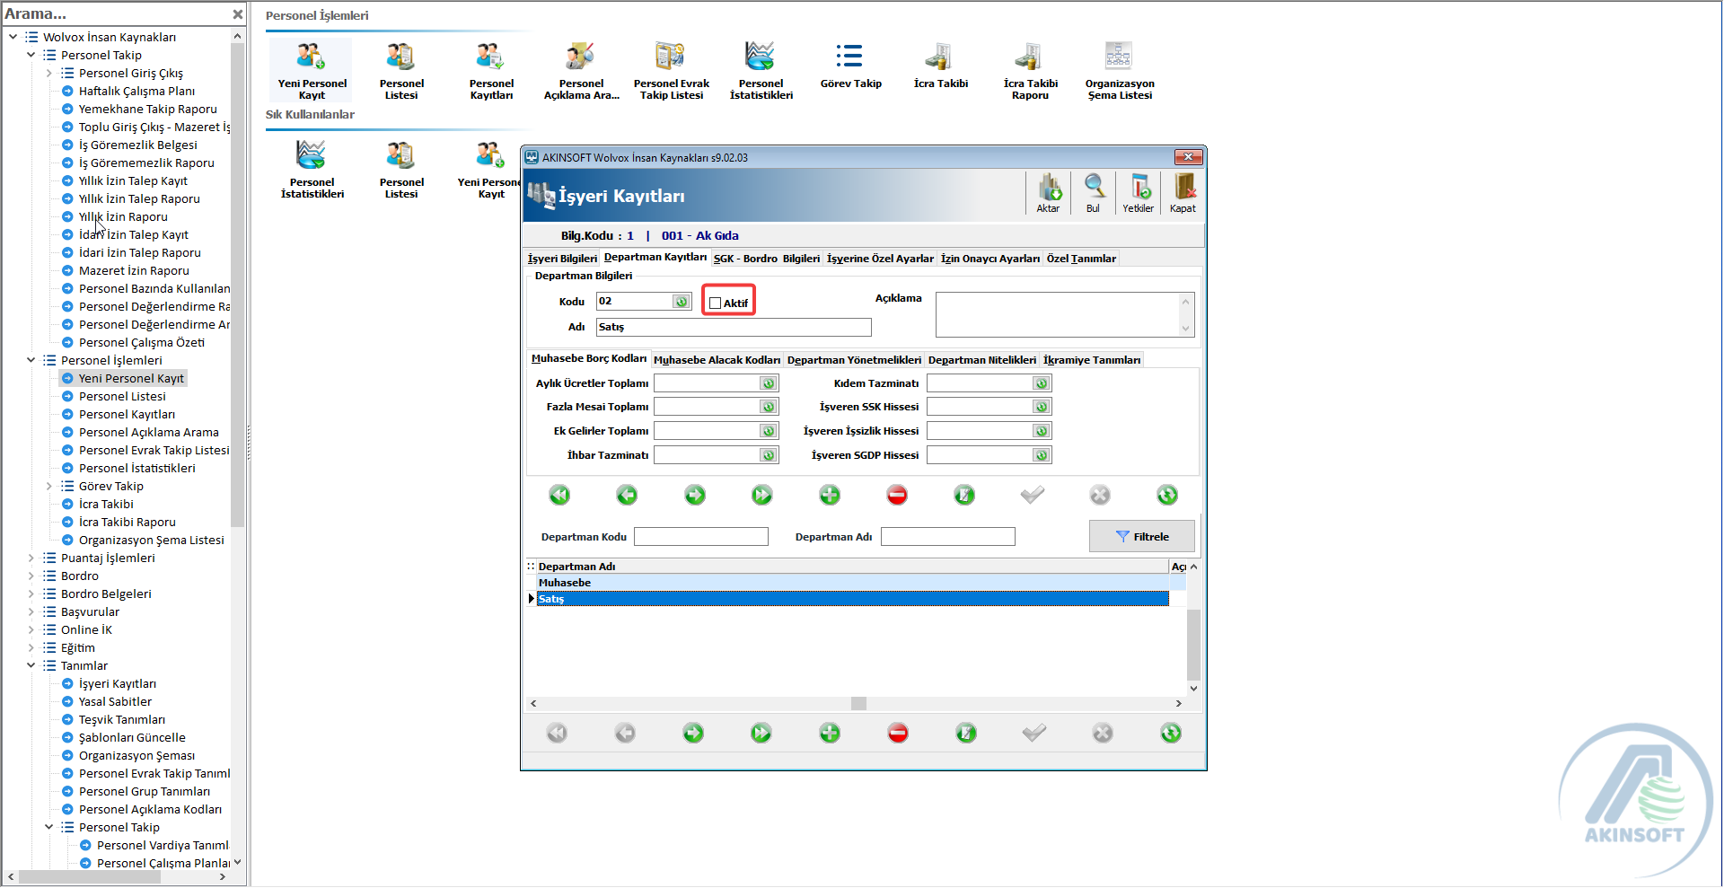Switch to İşyerine Özel Ayarlar tab
The image size is (1724, 888).
pyautogui.click(x=880, y=259)
